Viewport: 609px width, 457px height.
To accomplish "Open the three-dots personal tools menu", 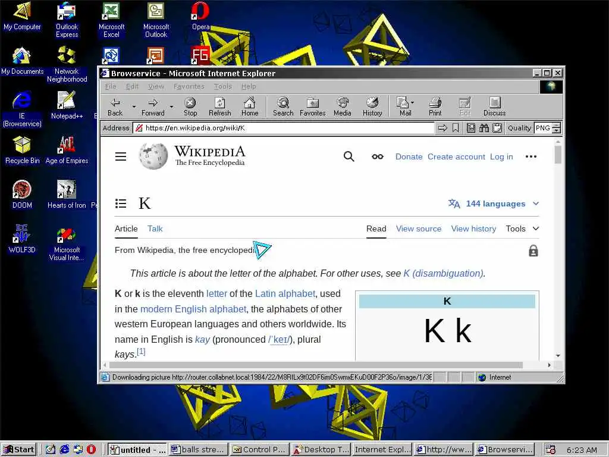I will (x=531, y=156).
